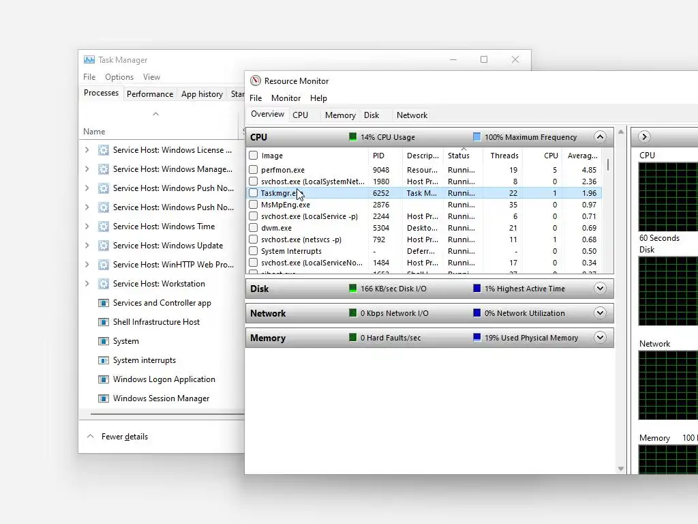Tick the checkbox for svchost.exe (netsvcs -p)
Screen dimensions: 698x524
click(x=254, y=239)
